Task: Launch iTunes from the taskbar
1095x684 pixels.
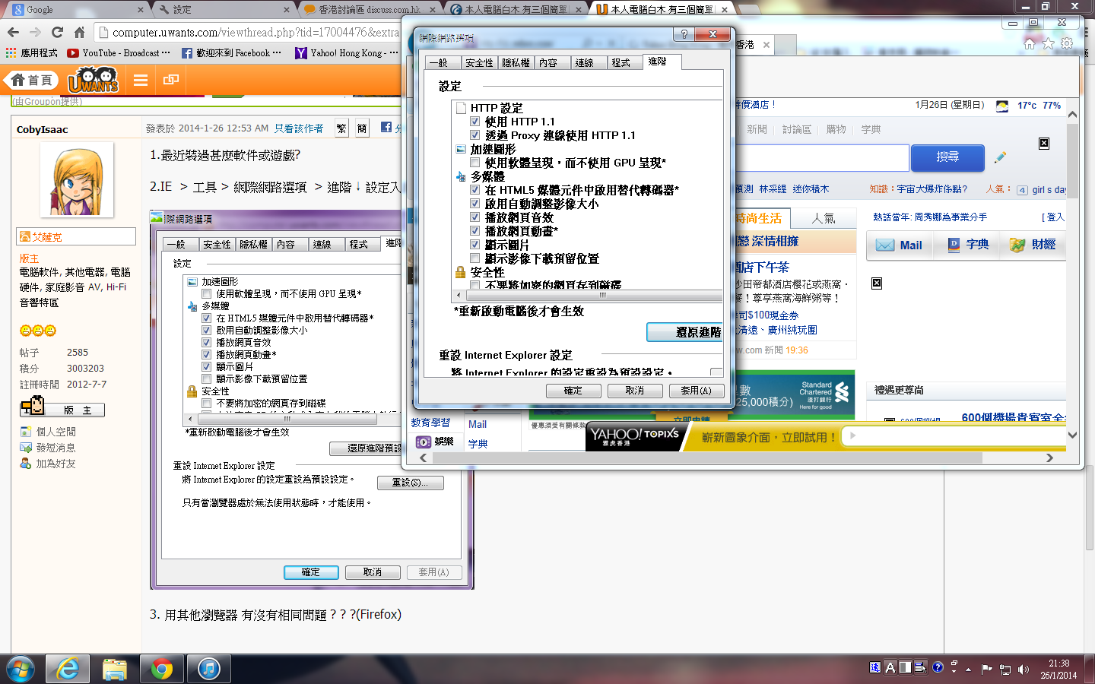Action: pyautogui.click(x=208, y=669)
